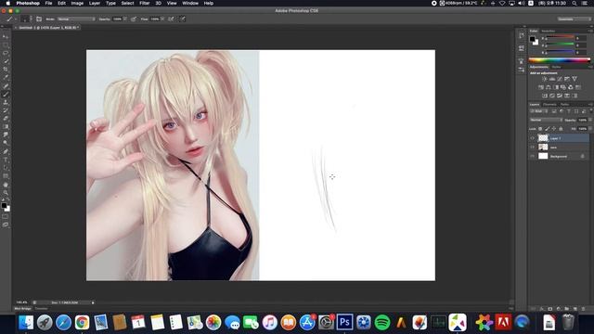Toggle visibility of middle image layer
Screen dimensions: 594x334
point(532,147)
